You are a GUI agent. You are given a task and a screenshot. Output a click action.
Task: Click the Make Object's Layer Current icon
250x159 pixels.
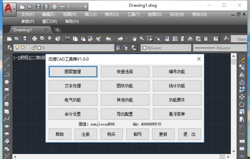click(118, 48)
